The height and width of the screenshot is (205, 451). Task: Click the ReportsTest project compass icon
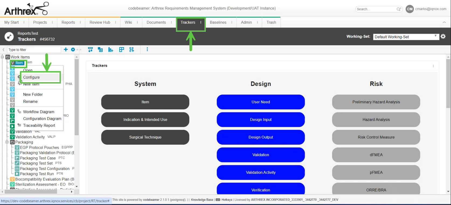point(9,36)
